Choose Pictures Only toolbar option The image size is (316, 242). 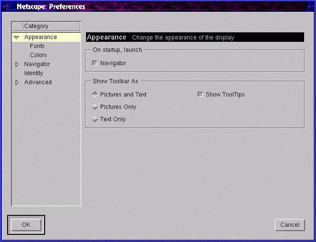click(x=95, y=107)
